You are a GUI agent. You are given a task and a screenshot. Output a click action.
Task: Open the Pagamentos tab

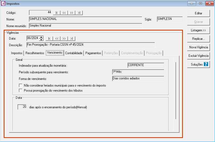pos(93,53)
